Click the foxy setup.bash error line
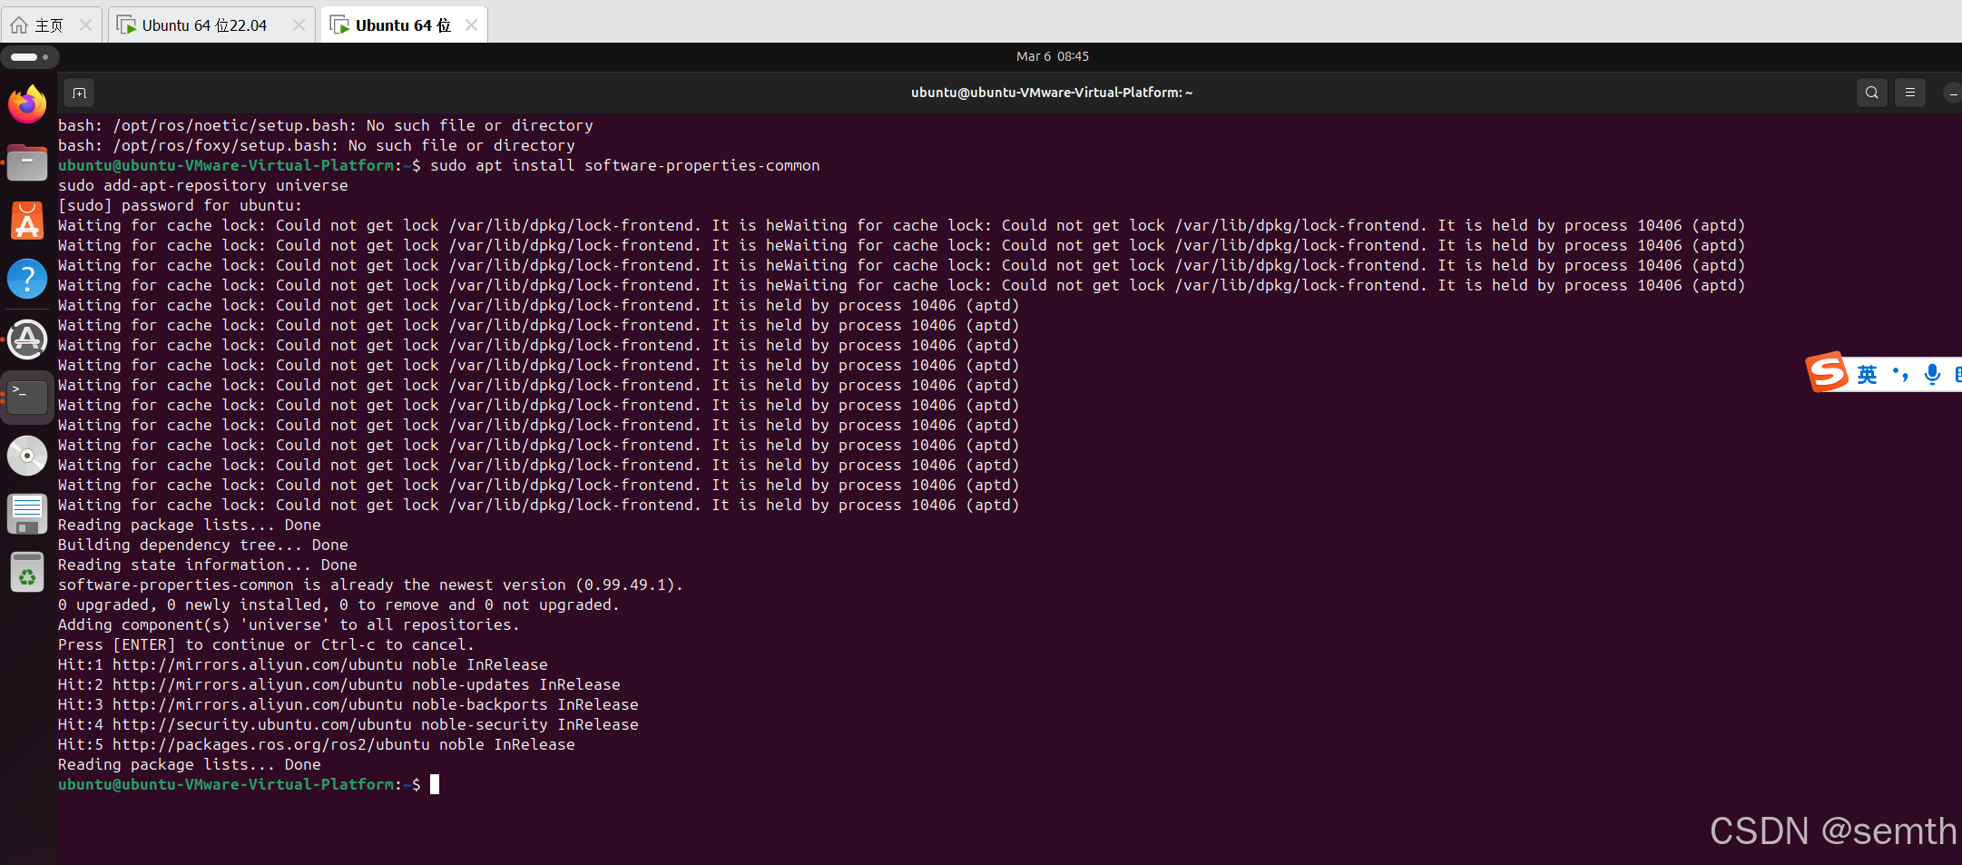 317,145
